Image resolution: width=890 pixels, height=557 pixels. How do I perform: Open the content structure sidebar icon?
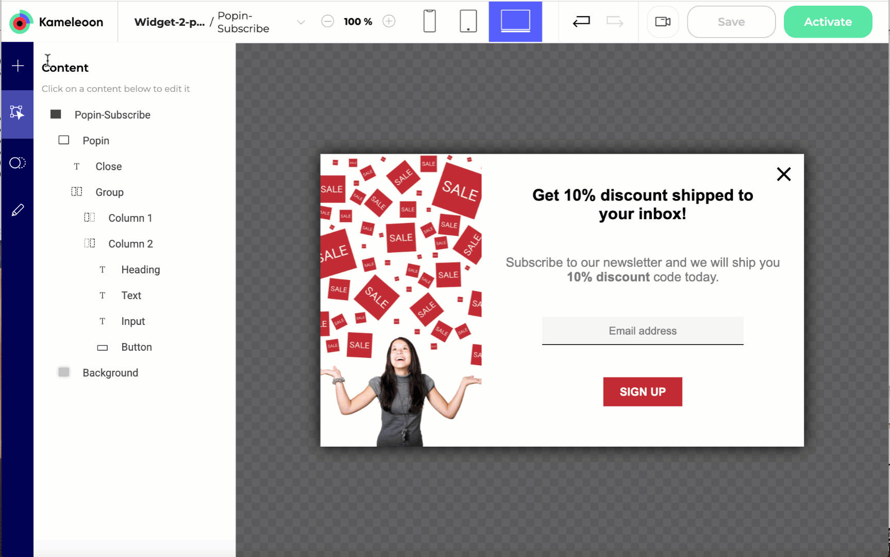(18, 114)
